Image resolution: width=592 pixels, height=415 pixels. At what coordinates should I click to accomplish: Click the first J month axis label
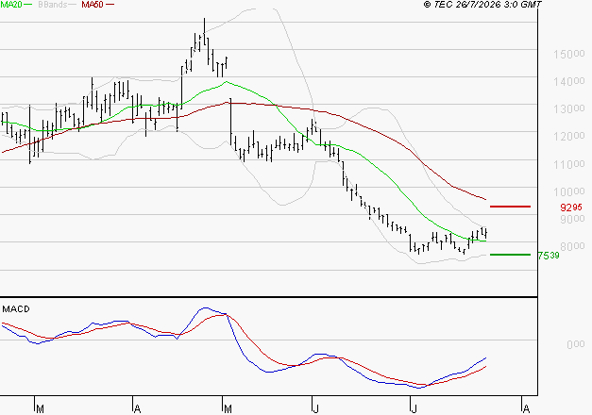tap(315, 408)
